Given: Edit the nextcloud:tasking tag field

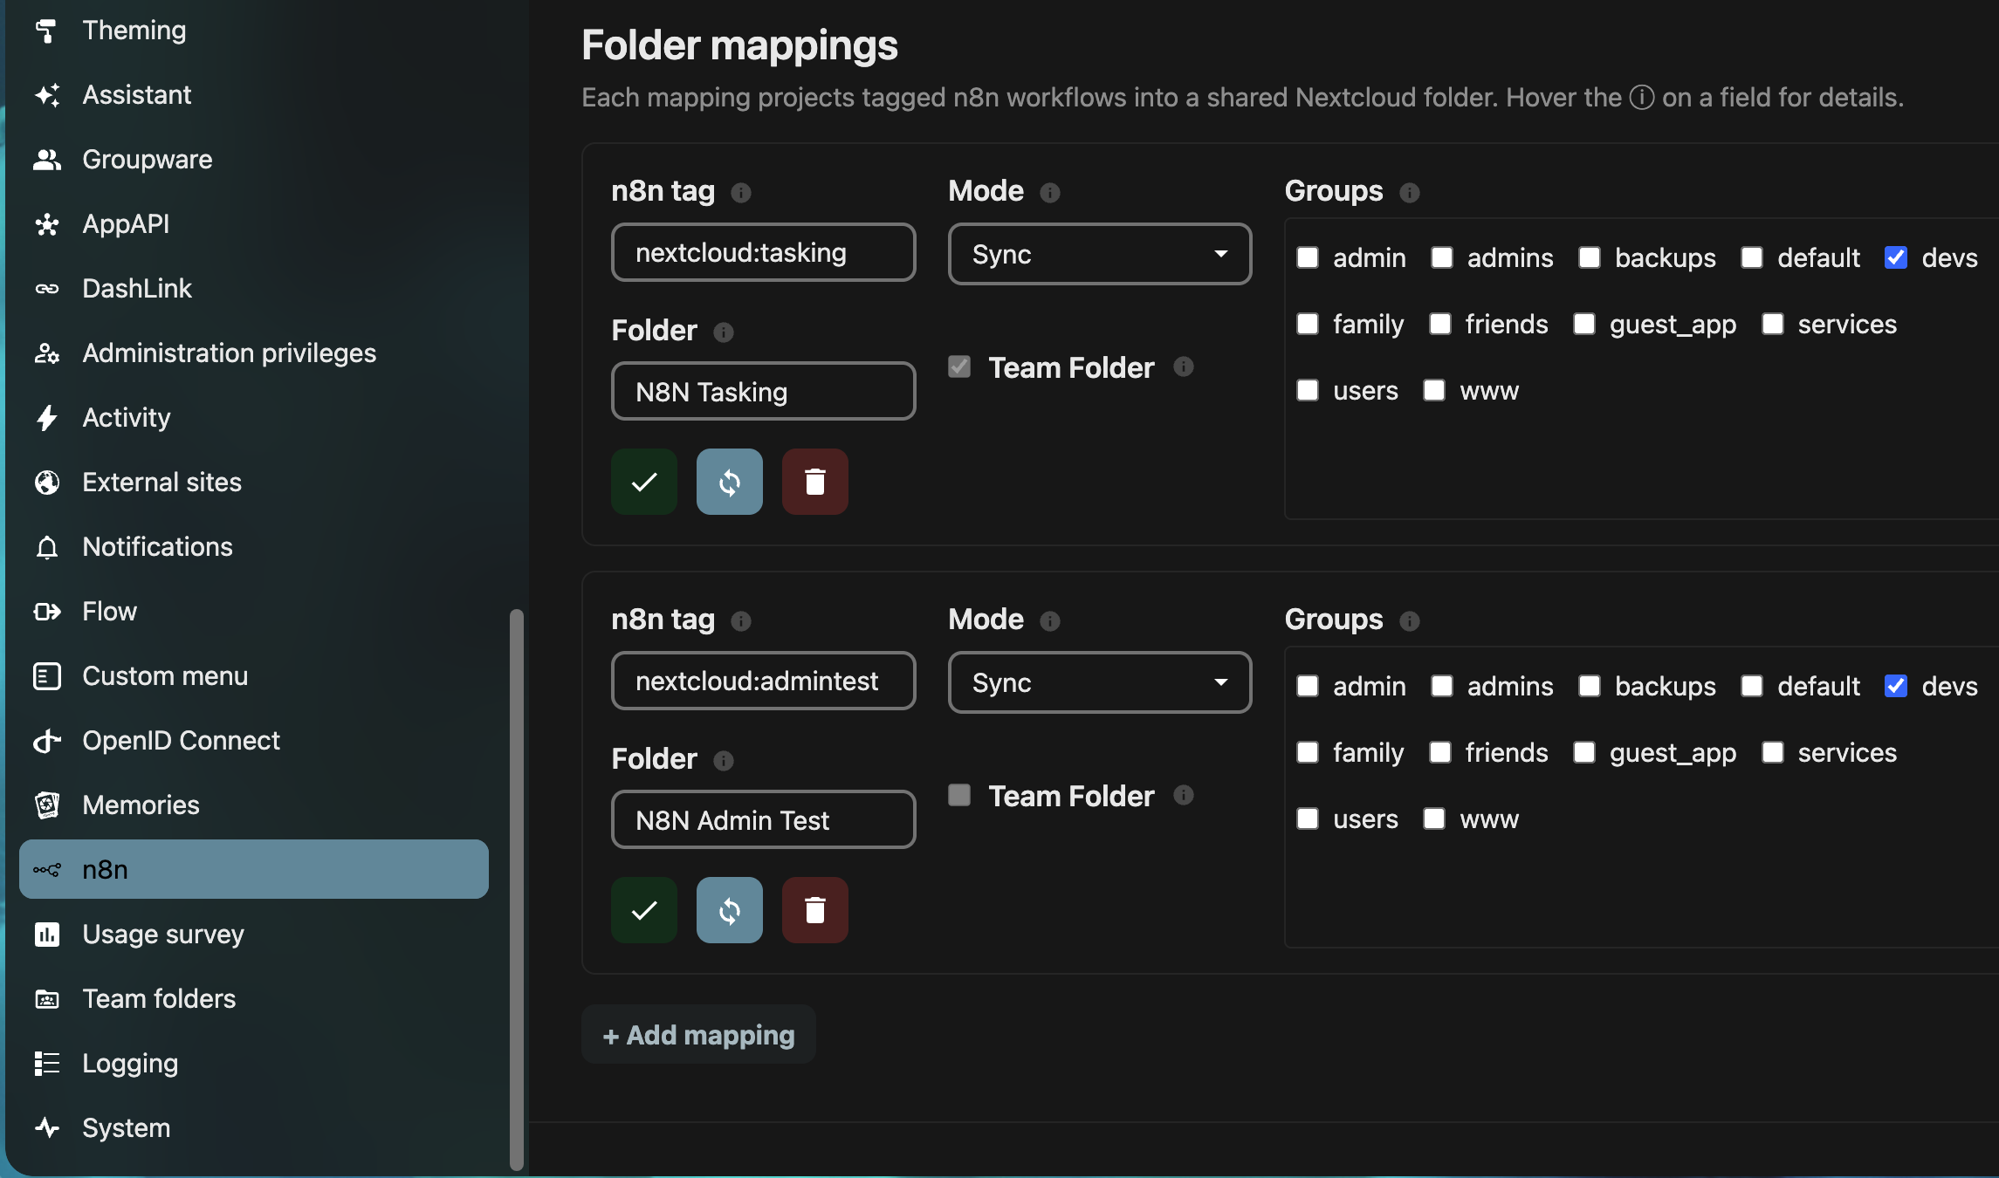Looking at the screenshot, I should coord(764,252).
